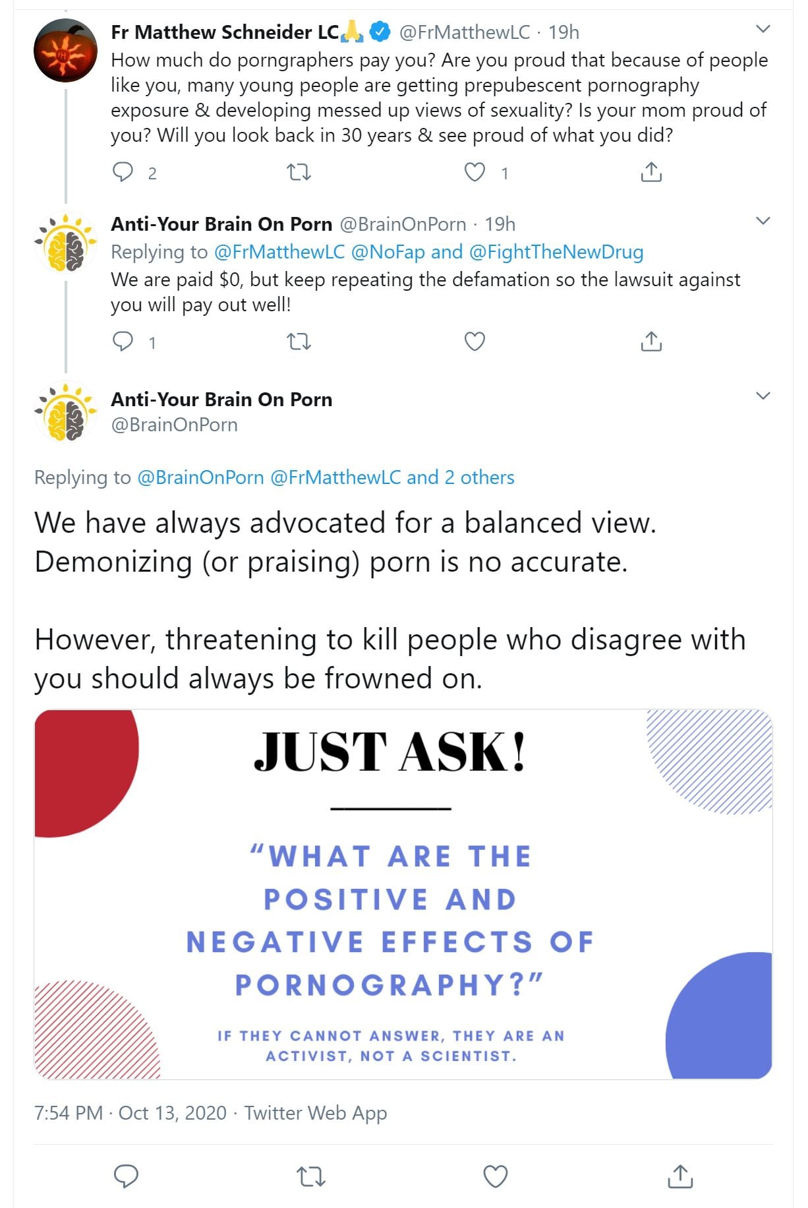Open the main tweet's options chevron

[x=763, y=396]
